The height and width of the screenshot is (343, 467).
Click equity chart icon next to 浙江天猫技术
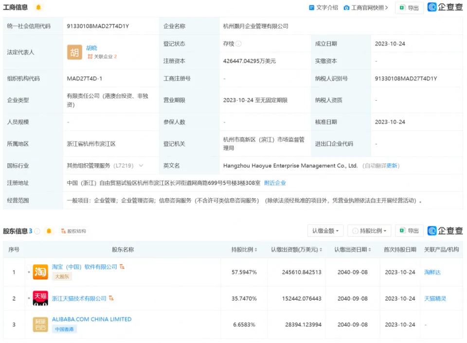[x=111, y=298]
